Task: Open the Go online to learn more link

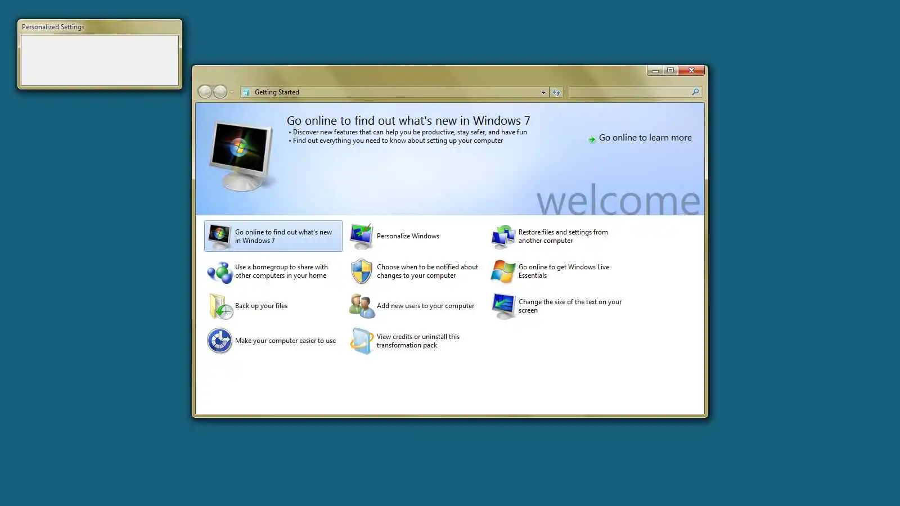Action: pos(645,138)
